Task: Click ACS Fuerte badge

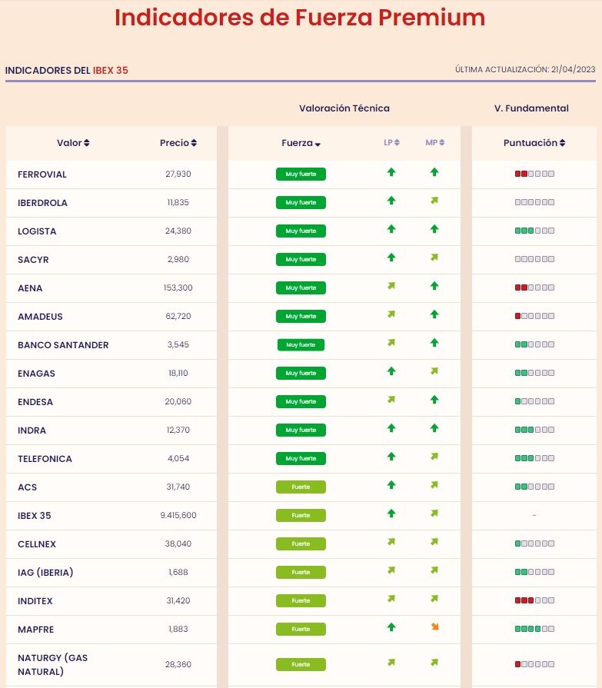Action: [301, 487]
